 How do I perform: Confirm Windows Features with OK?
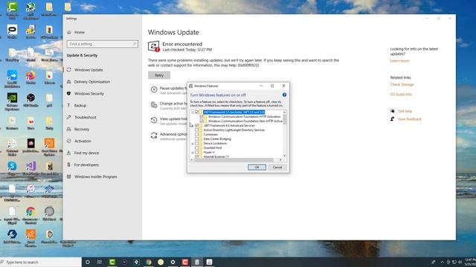(x=257, y=167)
